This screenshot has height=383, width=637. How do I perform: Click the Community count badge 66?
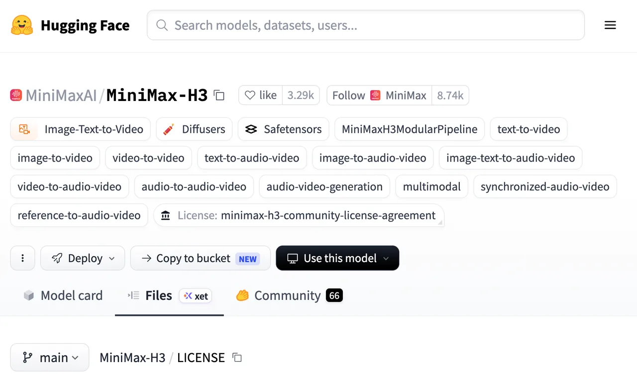(x=334, y=296)
